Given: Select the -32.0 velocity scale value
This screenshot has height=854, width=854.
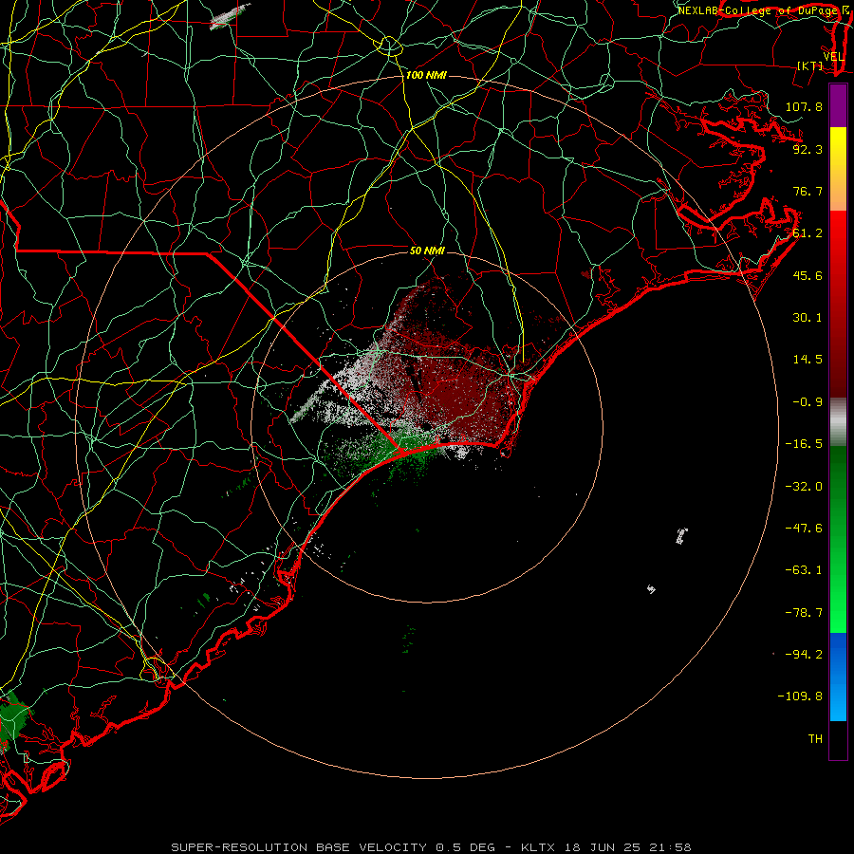Looking at the screenshot, I should click(x=804, y=487).
